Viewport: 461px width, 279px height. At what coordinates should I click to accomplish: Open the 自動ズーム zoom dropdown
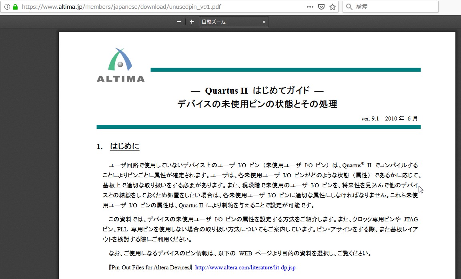point(234,22)
